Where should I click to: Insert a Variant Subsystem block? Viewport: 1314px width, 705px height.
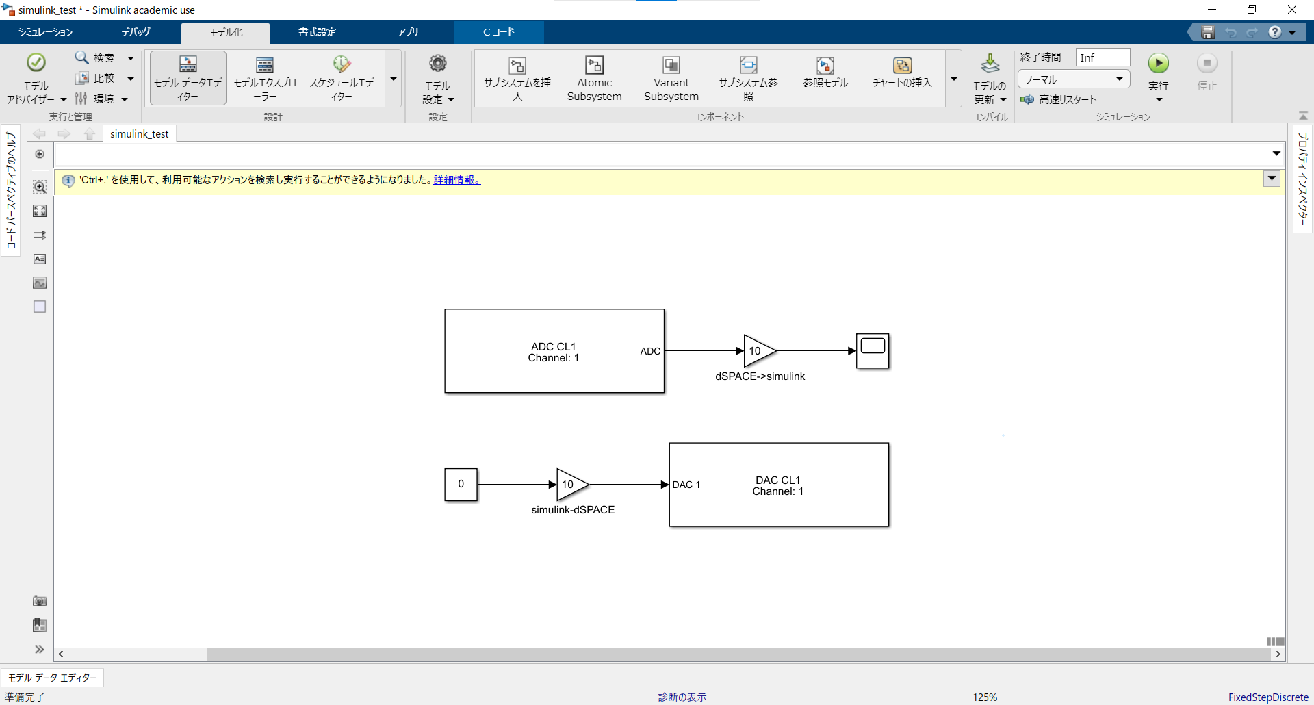pyautogui.click(x=670, y=77)
